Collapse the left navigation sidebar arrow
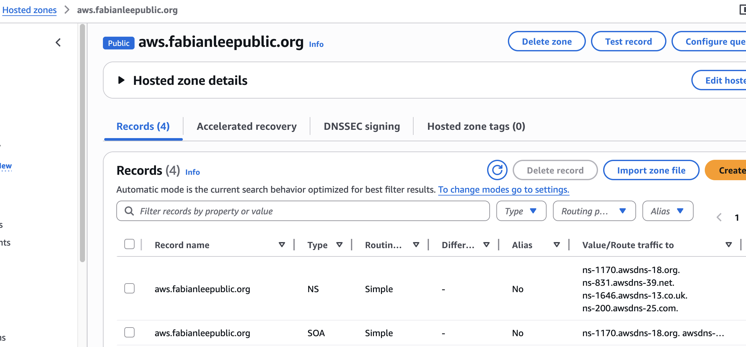The image size is (746, 347). pos(58,42)
